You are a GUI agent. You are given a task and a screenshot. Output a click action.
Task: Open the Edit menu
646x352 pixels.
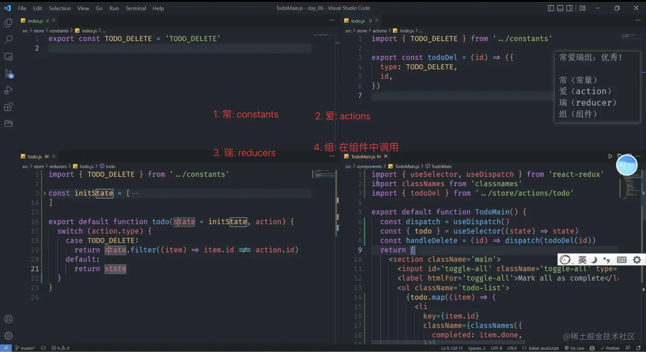point(37,8)
